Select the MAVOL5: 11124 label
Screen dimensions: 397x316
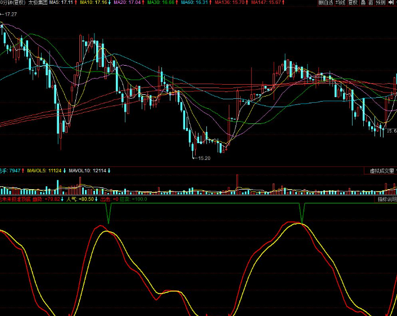point(44,171)
